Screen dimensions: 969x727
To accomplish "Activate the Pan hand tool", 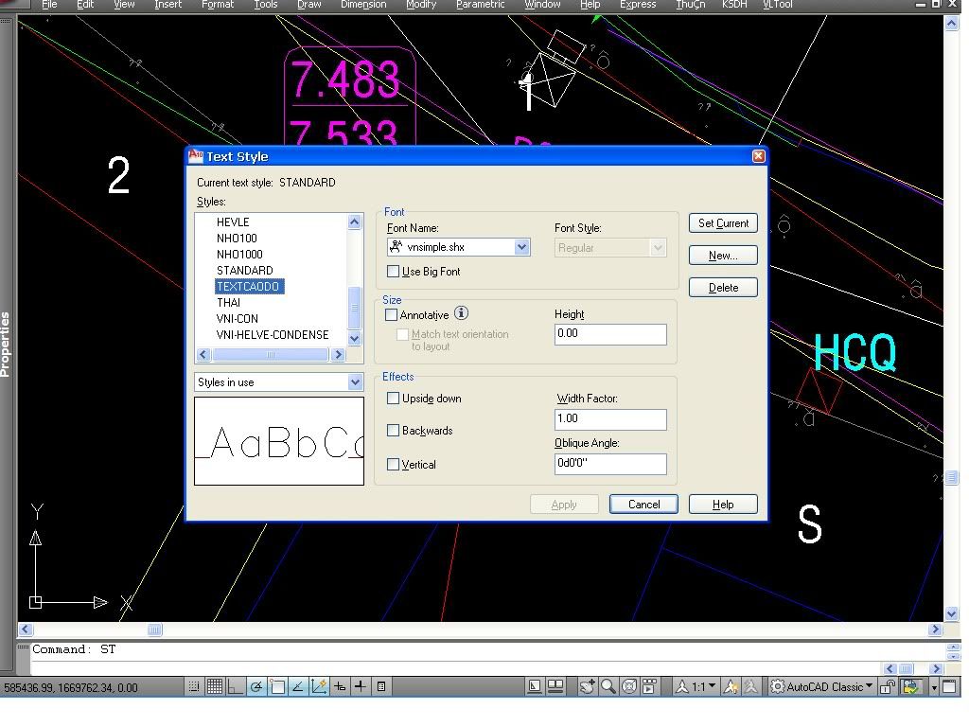I will 587,686.
